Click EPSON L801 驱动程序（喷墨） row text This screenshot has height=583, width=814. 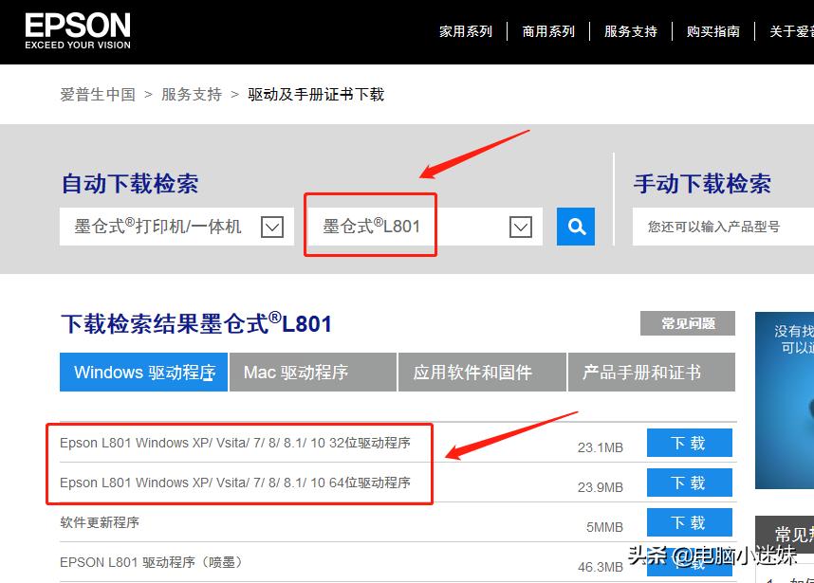point(151,562)
